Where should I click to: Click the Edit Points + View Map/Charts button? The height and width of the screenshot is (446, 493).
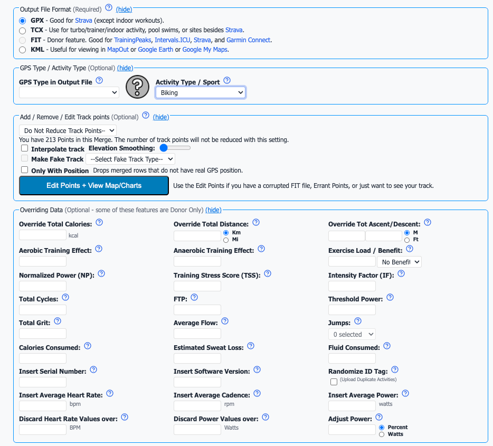94,185
